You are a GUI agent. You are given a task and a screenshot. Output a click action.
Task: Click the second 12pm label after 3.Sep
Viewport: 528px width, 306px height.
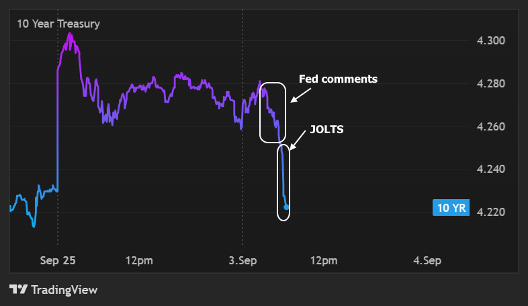tap(324, 261)
